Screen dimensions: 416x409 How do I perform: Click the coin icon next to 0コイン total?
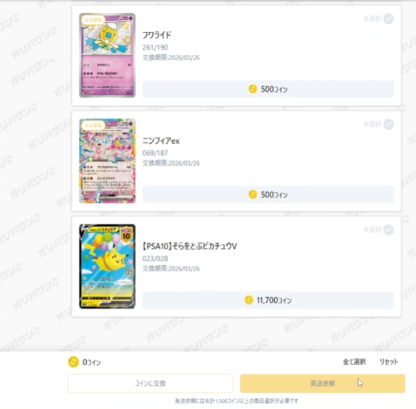(x=74, y=362)
